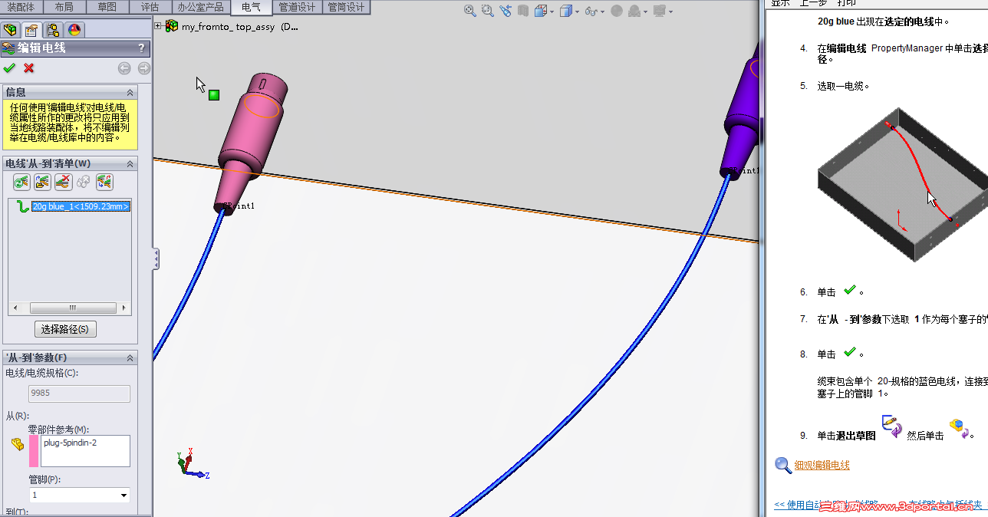Image resolution: width=988 pixels, height=517 pixels.
Task: Click the plug-5pindin-2 component reference box
Action: [x=85, y=451]
